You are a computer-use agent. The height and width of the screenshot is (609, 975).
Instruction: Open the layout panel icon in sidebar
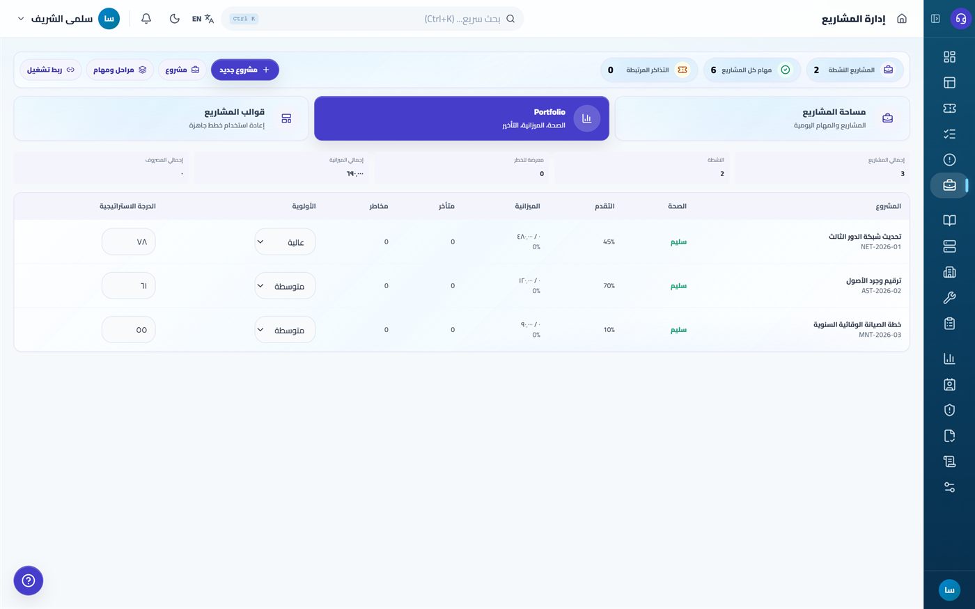(949, 83)
